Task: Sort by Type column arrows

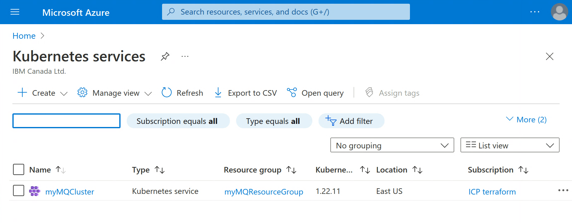Action: pos(160,170)
